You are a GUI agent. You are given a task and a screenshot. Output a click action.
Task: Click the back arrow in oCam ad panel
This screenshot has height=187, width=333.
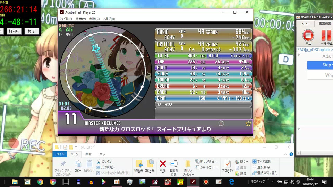tap(299, 55)
